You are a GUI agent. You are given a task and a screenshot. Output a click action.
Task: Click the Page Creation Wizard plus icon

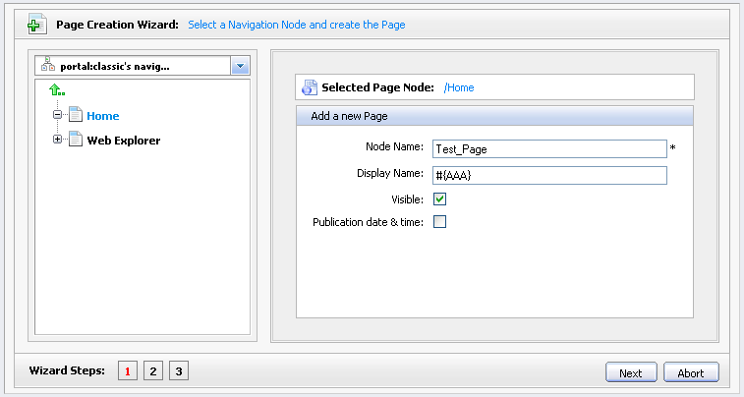pyautogui.click(x=37, y=24)
